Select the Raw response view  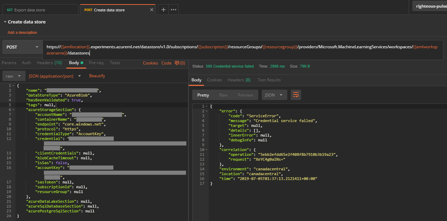pyautogui.click(x=223, y=95)
